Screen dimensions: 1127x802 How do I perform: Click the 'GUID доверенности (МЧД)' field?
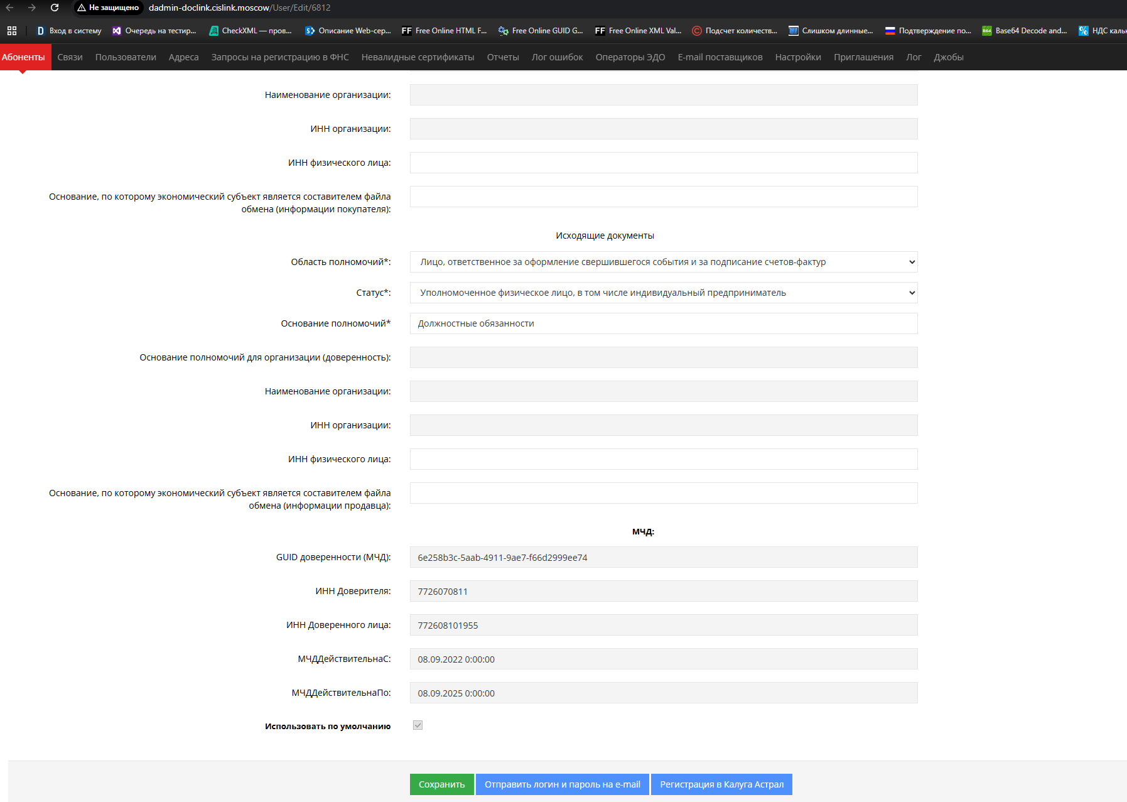coord(664,557)
